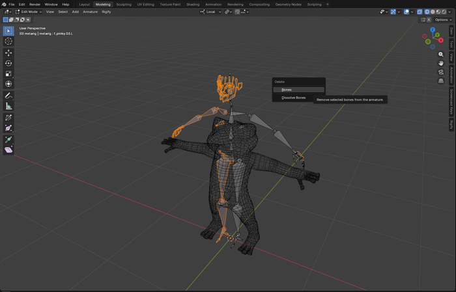
Task: Open the Rigify sidebar tab
Action: coord(452,124)
